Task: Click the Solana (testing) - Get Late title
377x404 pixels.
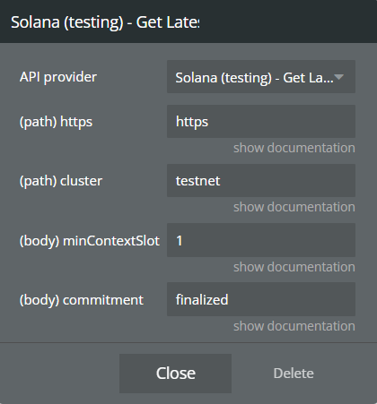Action: pos(105,22)
